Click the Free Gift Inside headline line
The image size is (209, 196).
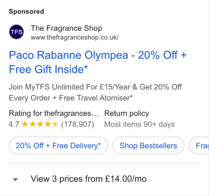(x=48, y=69)
